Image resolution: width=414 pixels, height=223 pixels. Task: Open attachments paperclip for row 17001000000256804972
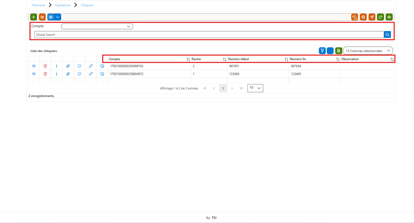[x=68, y=74]
